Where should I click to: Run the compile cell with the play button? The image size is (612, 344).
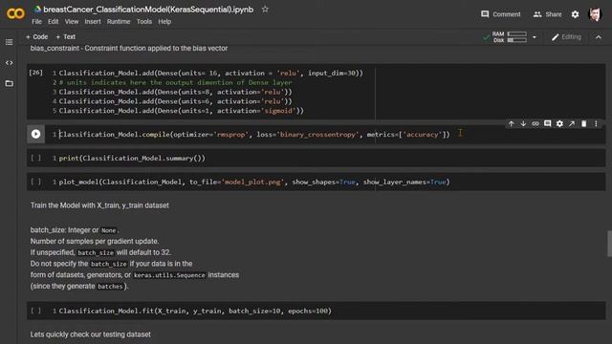pos(35,134)
